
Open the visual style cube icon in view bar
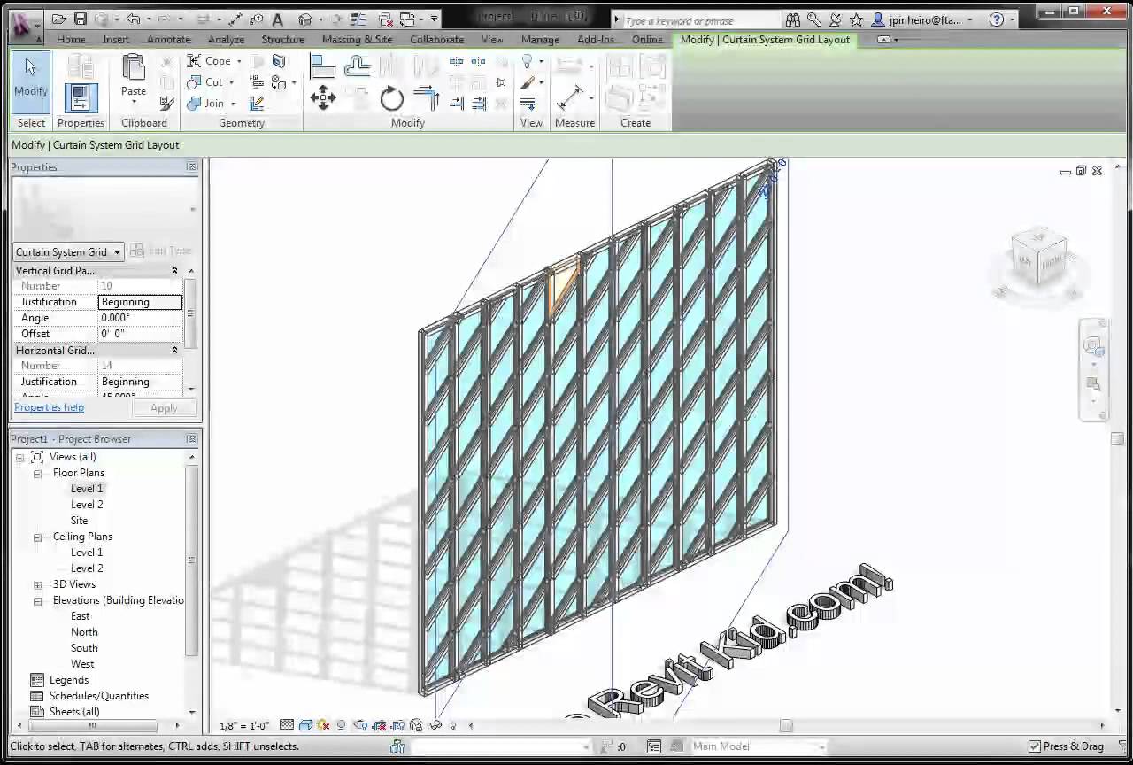(304, 725)
